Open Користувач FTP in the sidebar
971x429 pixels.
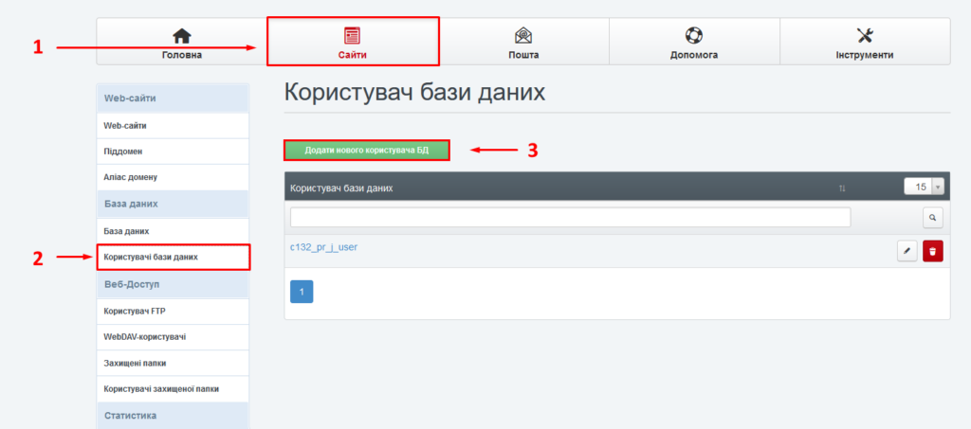click(x=135, y=311)
